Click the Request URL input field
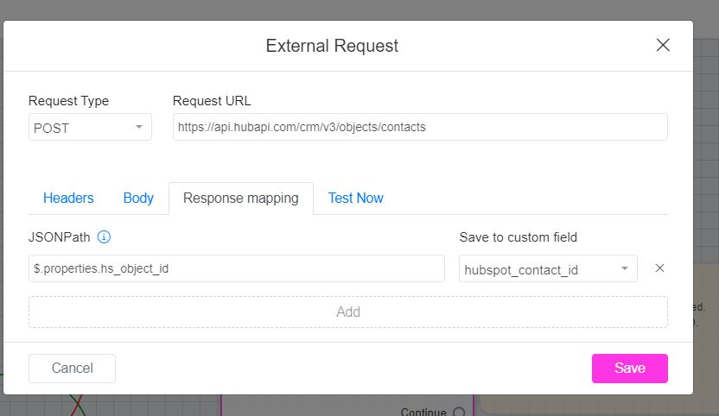The image size is (719, 416). point(420,127)
